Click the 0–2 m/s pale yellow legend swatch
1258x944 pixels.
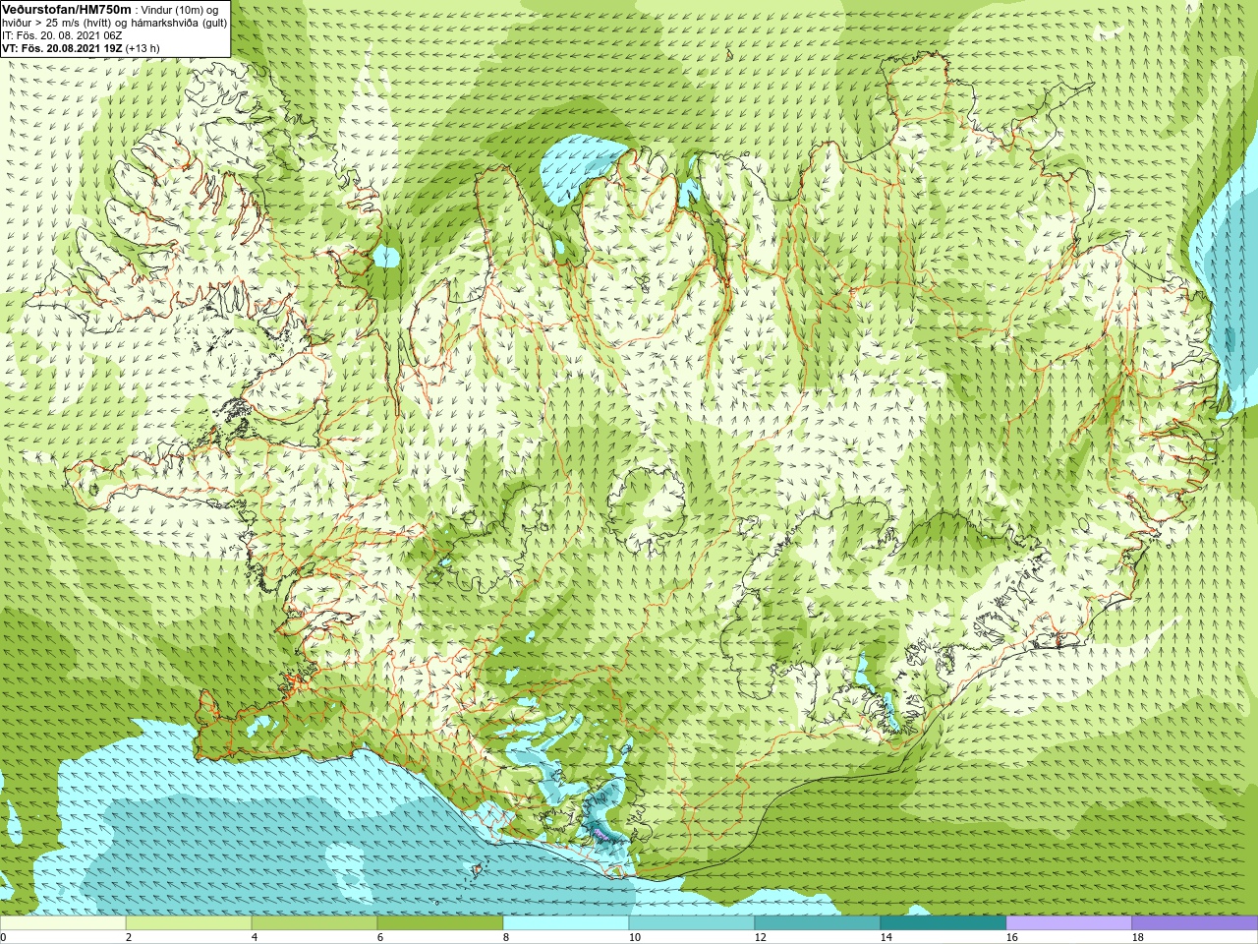(63, 923)
